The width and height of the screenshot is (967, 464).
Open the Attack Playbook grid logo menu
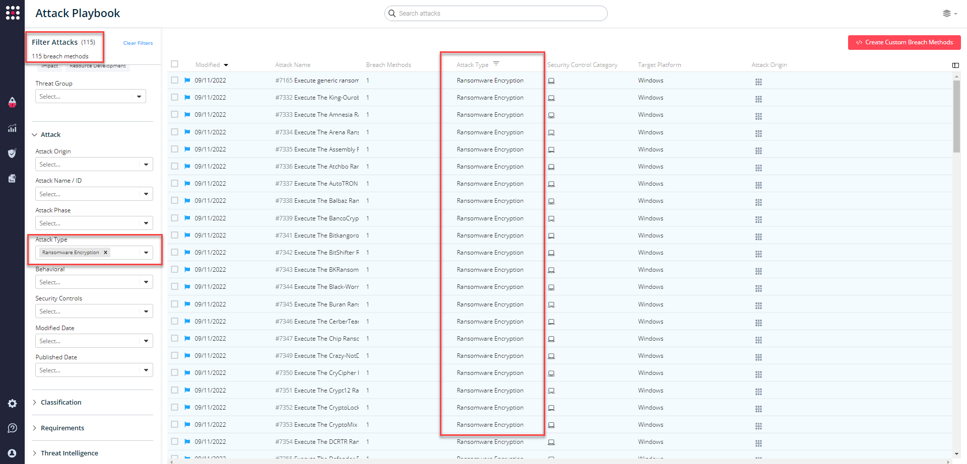pyautogui.click(x=12, y=13)
